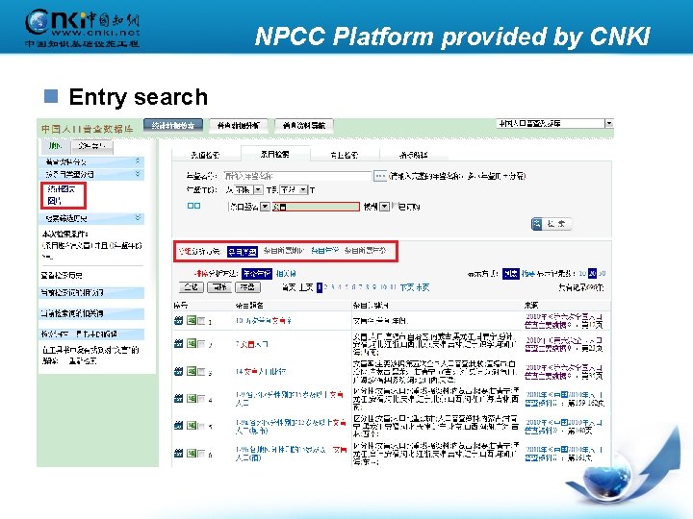693x519 pixels.
Task: Collapse the third blue sidebar section chevron
Action: tap(138, 218)
